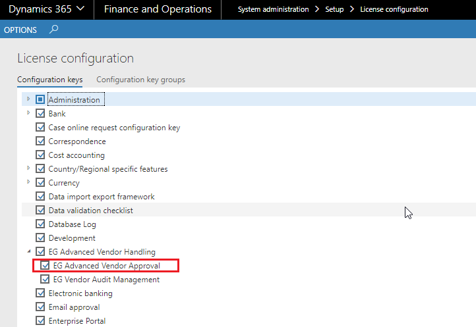This screenshot has width=476, height=327.
Task: Switch to Configuration keys tab
Action: [50, 80]
